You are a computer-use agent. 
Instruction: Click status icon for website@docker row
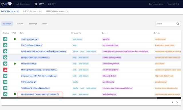pyautogui.click(x=5, y=94)
